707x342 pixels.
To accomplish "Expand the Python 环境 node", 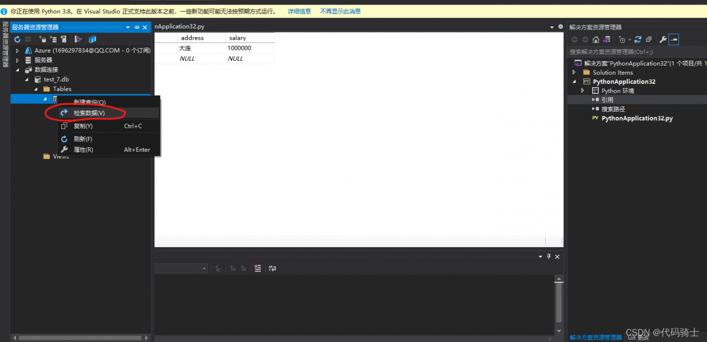I will pyautogui.click(x=583, y=90).
